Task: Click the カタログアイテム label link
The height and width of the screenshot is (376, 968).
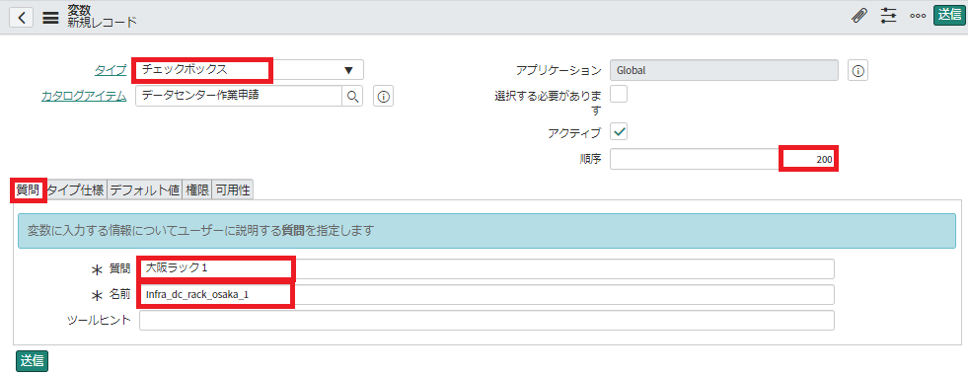Action: tap(84, 97)
